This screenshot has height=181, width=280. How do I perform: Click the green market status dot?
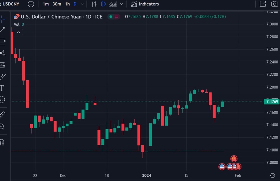pos(111,16)
